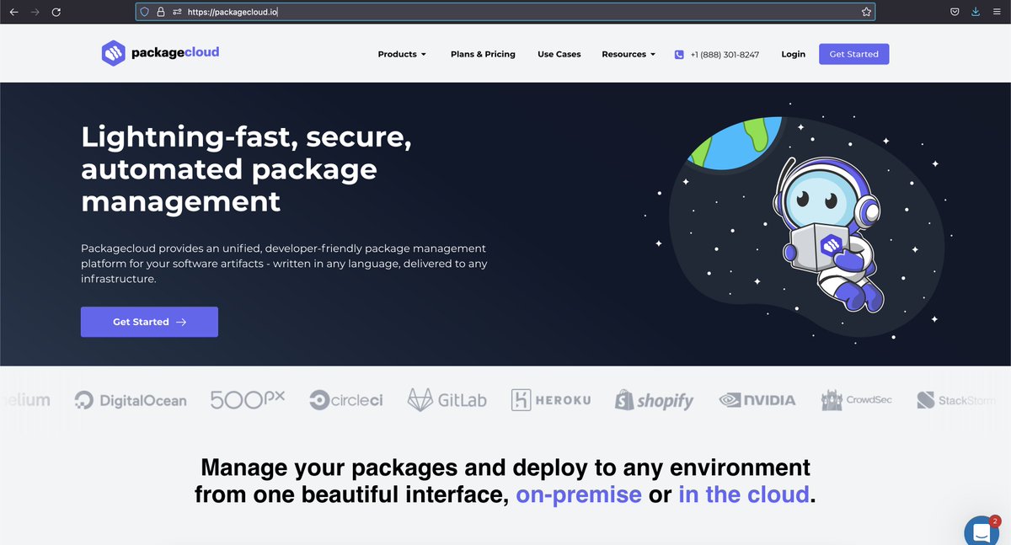Expand the Products dropdown menu

tap(402, 54)
